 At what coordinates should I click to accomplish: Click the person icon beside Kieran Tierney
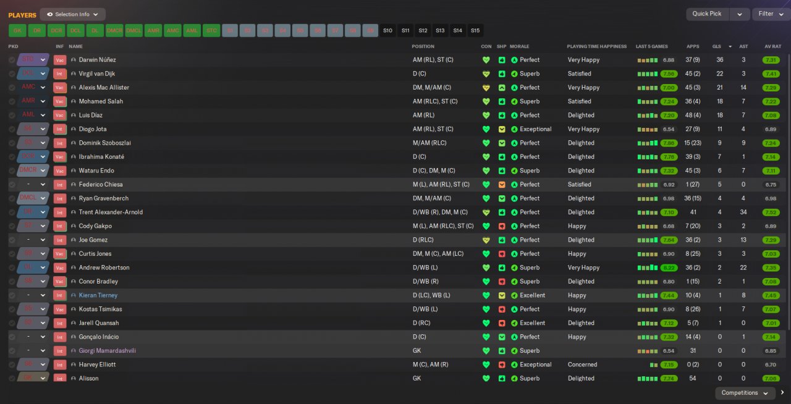tap(74, 295)
